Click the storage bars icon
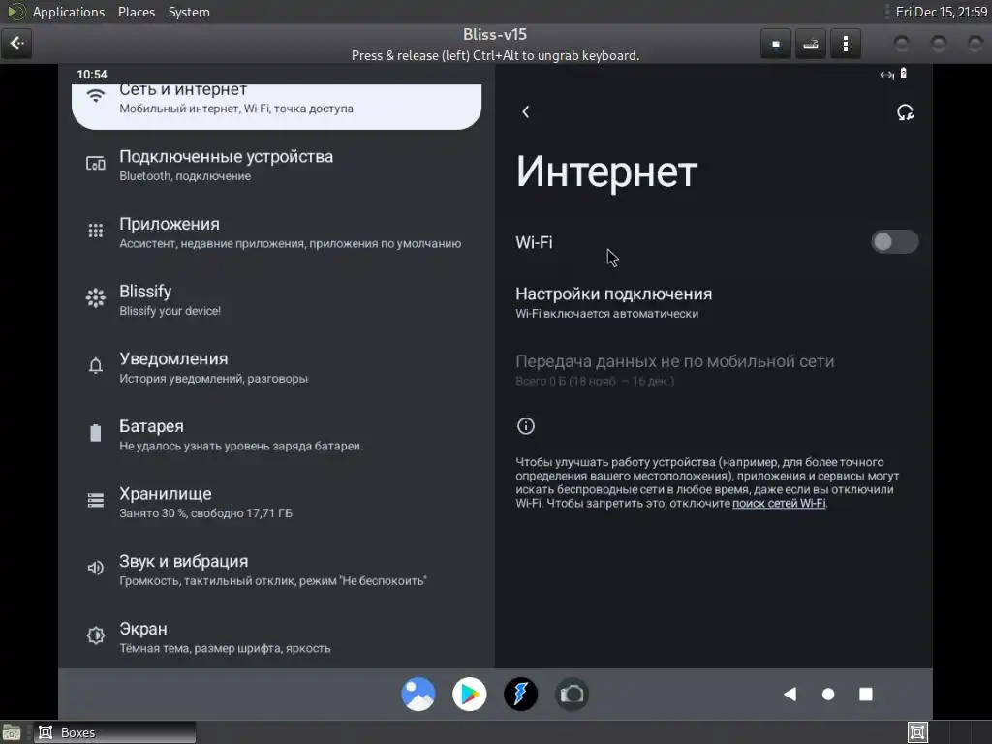 point(96,501)
